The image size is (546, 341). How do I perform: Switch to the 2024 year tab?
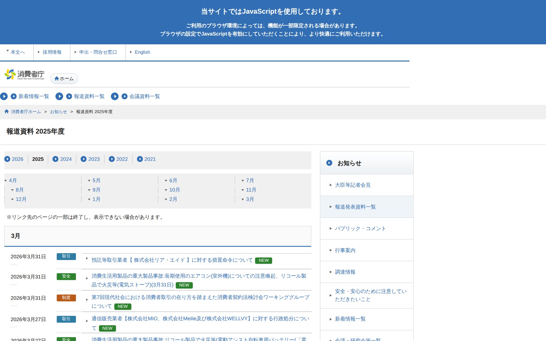point(66,159)
